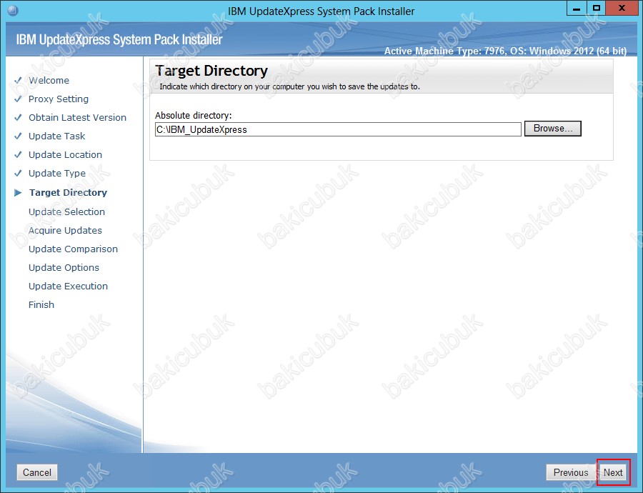Screen dimensions: 643x493
Task: Click the 'Indicate which directory' instruction text
Action: (x=289, y=86)
